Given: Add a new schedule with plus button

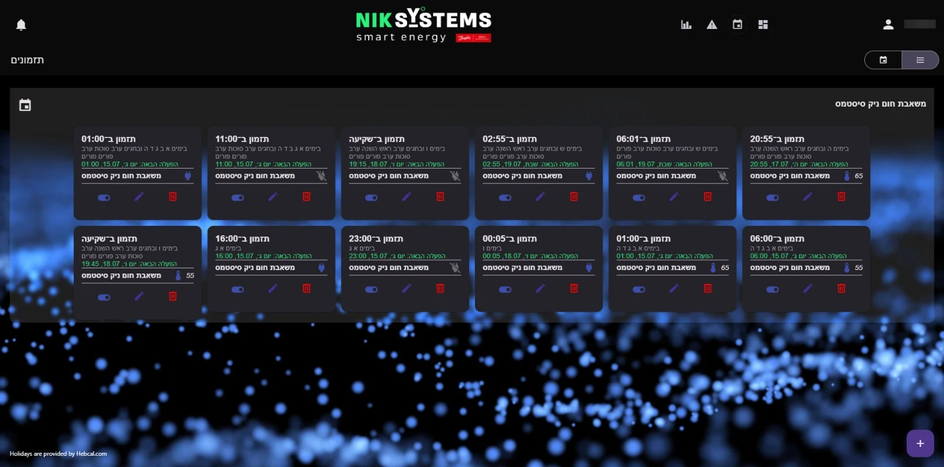Looking at the screenshot, I should [920, 443].
